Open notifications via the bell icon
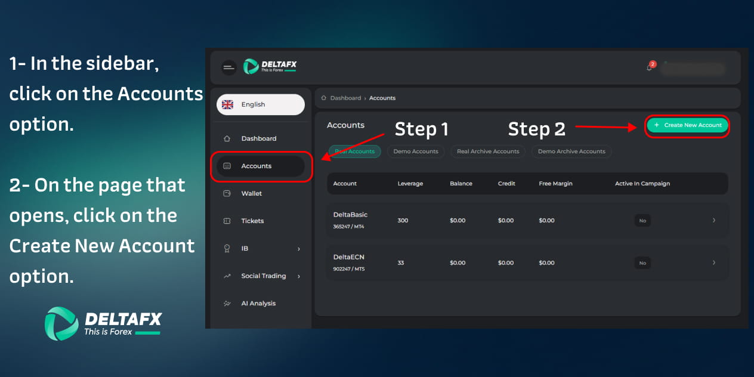This screenshot has width=754, height=377. pos(650,67)
